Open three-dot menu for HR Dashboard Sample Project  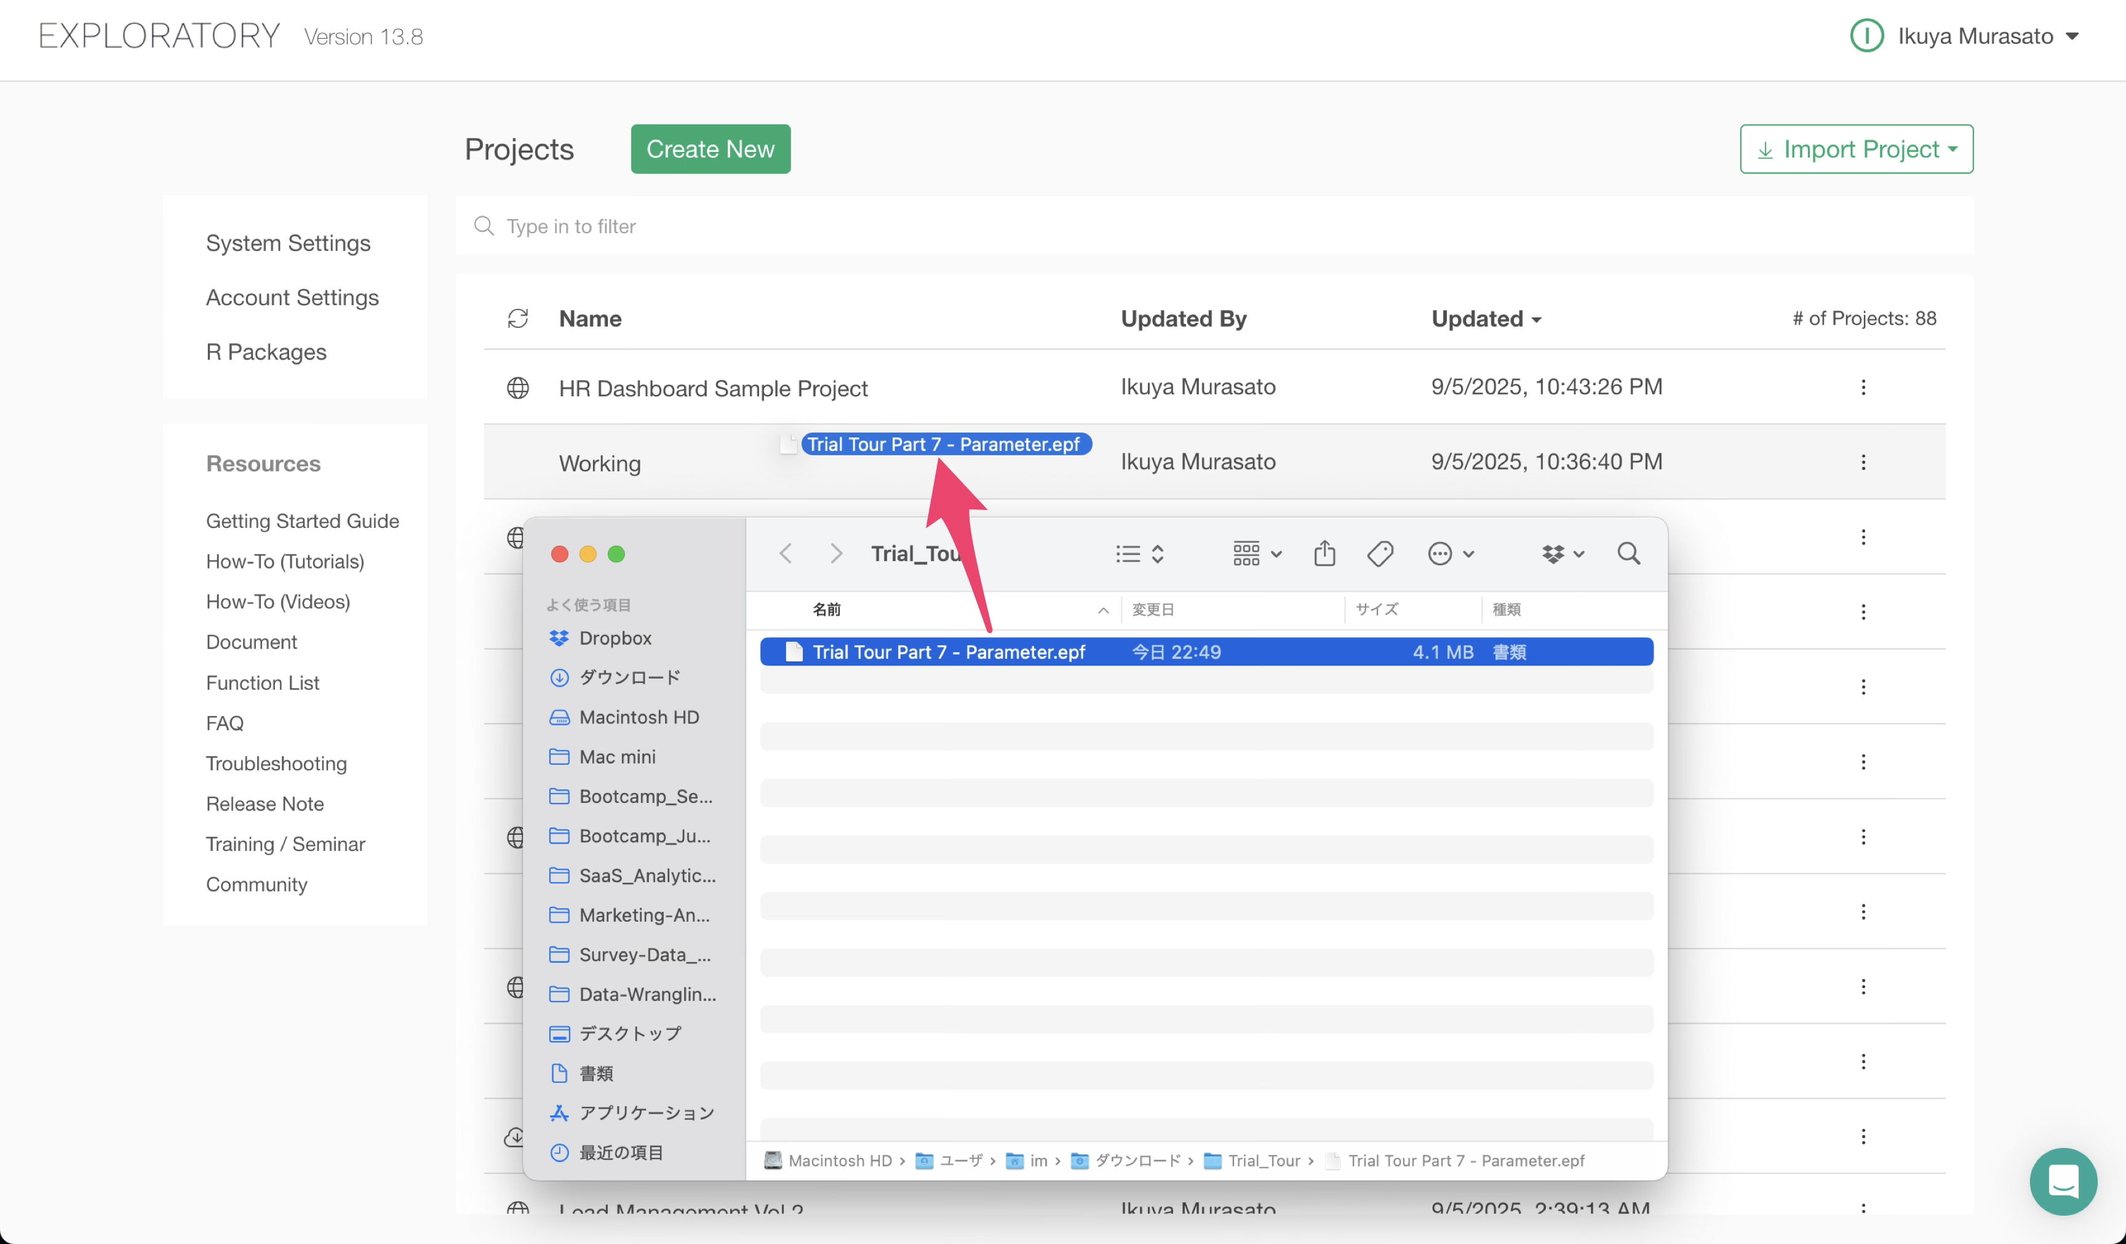[1863, 388]
